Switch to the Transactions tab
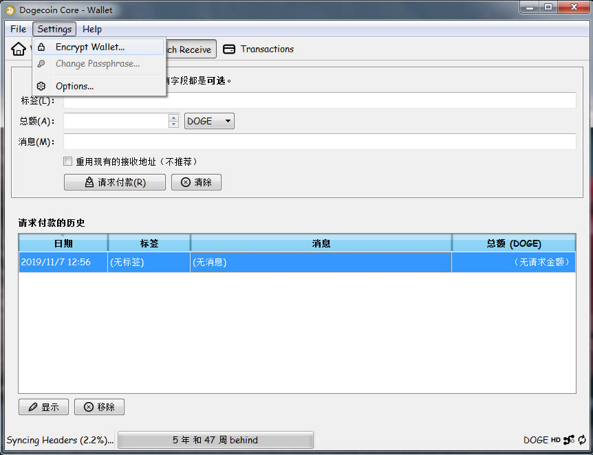Image resolution: width=593 pixels, height=455 pixels. click(258, 49)
